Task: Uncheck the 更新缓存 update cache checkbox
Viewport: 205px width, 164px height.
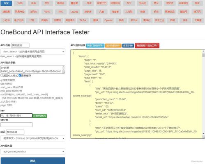Action: (20, 75)
